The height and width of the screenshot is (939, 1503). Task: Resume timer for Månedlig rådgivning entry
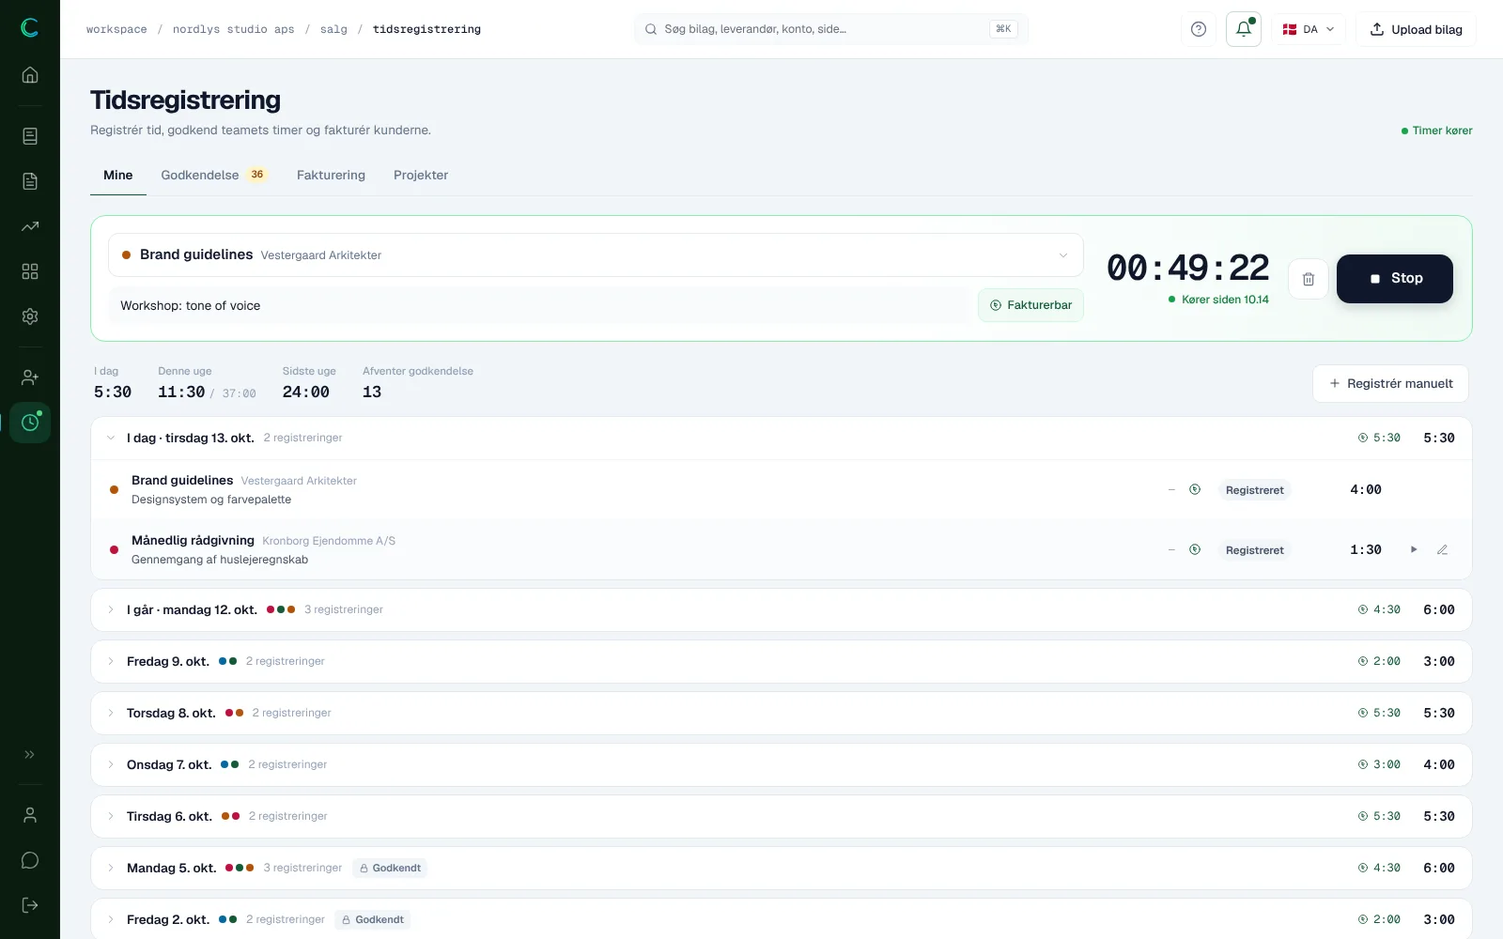[1414, 549]
